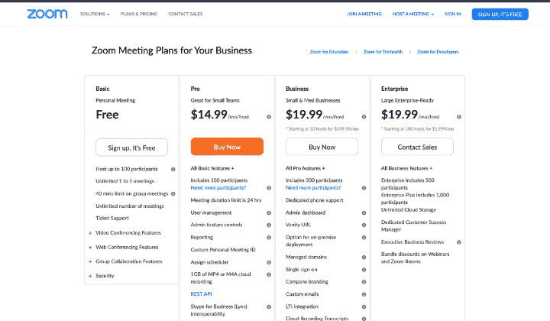Follow the REST API link in Pro plan
This screenshot has width=550, height=321.
[201, 294]
